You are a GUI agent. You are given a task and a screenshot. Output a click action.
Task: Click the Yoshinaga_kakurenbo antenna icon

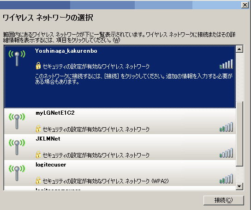coord(17,58)
